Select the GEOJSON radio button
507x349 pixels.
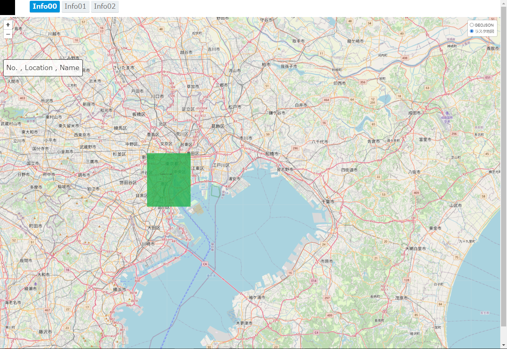point(472,25)
